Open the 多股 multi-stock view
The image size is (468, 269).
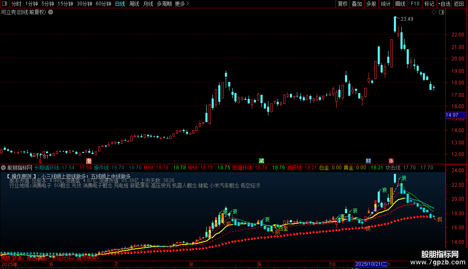[371, 4]
